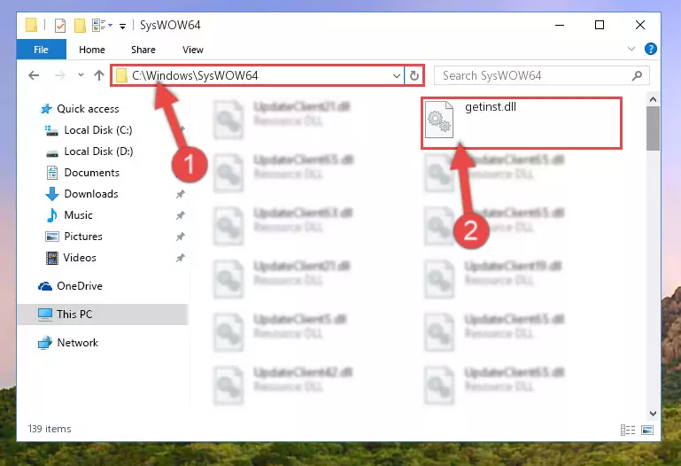Open the Help icon
Image resolution: width=681 pixels, height=466 pixels.
point(651,49)
